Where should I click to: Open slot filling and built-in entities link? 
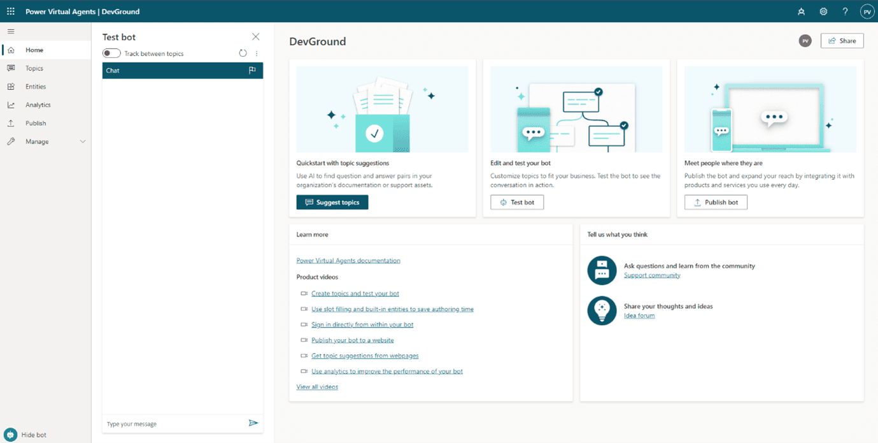pyautogui.click(x=392, y=309)
